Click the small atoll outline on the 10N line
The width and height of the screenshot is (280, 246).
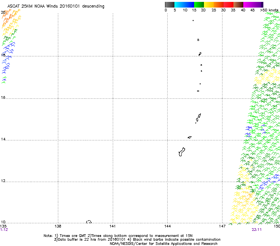coord(89,222)
